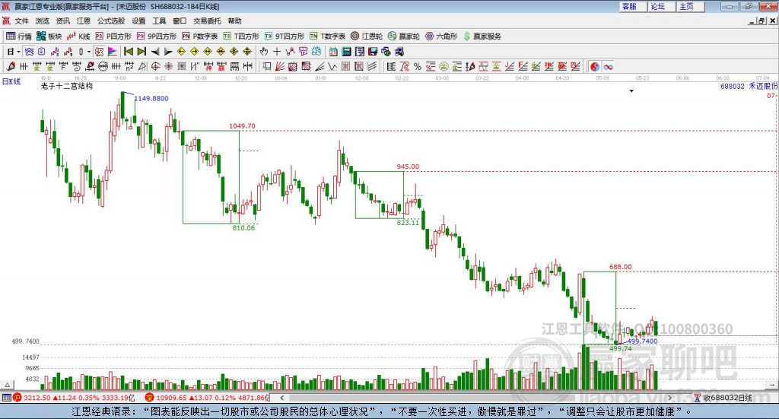Toggle the pink flag chart icon
The width and height of the screenshot is (779, 419).
pyautogui.click(x=113, y=52)
